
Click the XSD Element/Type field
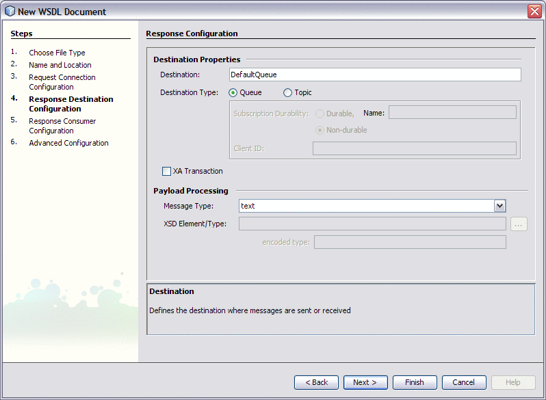tap(372, 224)
